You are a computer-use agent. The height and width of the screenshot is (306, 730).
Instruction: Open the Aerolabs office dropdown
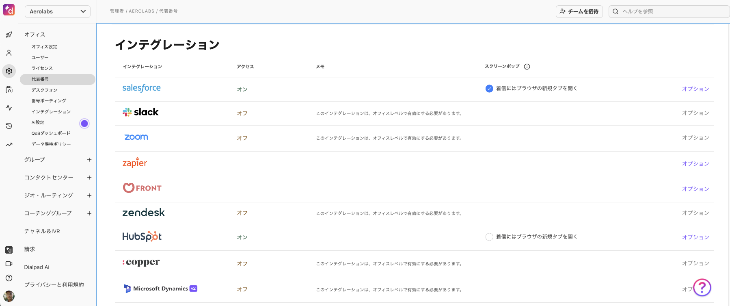coord(58,11)
